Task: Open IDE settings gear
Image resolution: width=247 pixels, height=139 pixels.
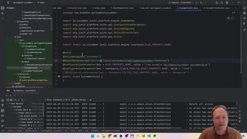Action: 227,3
